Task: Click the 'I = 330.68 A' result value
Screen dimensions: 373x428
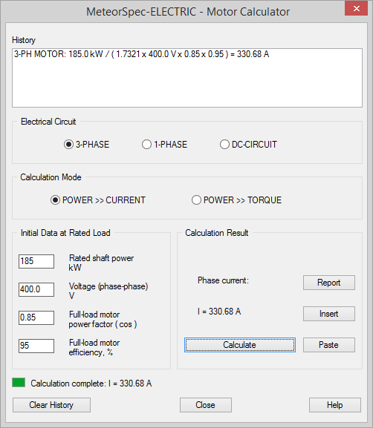Action: [219, 312]
